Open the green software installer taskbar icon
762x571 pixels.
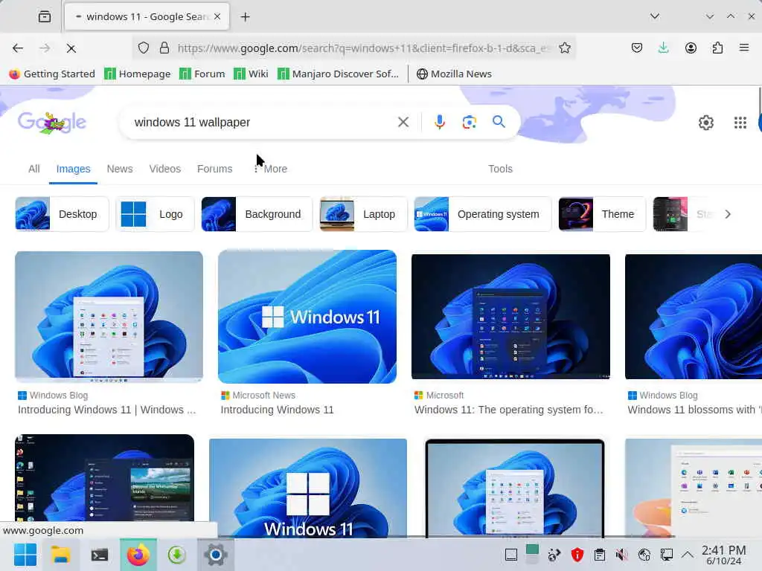coord(177,555)
